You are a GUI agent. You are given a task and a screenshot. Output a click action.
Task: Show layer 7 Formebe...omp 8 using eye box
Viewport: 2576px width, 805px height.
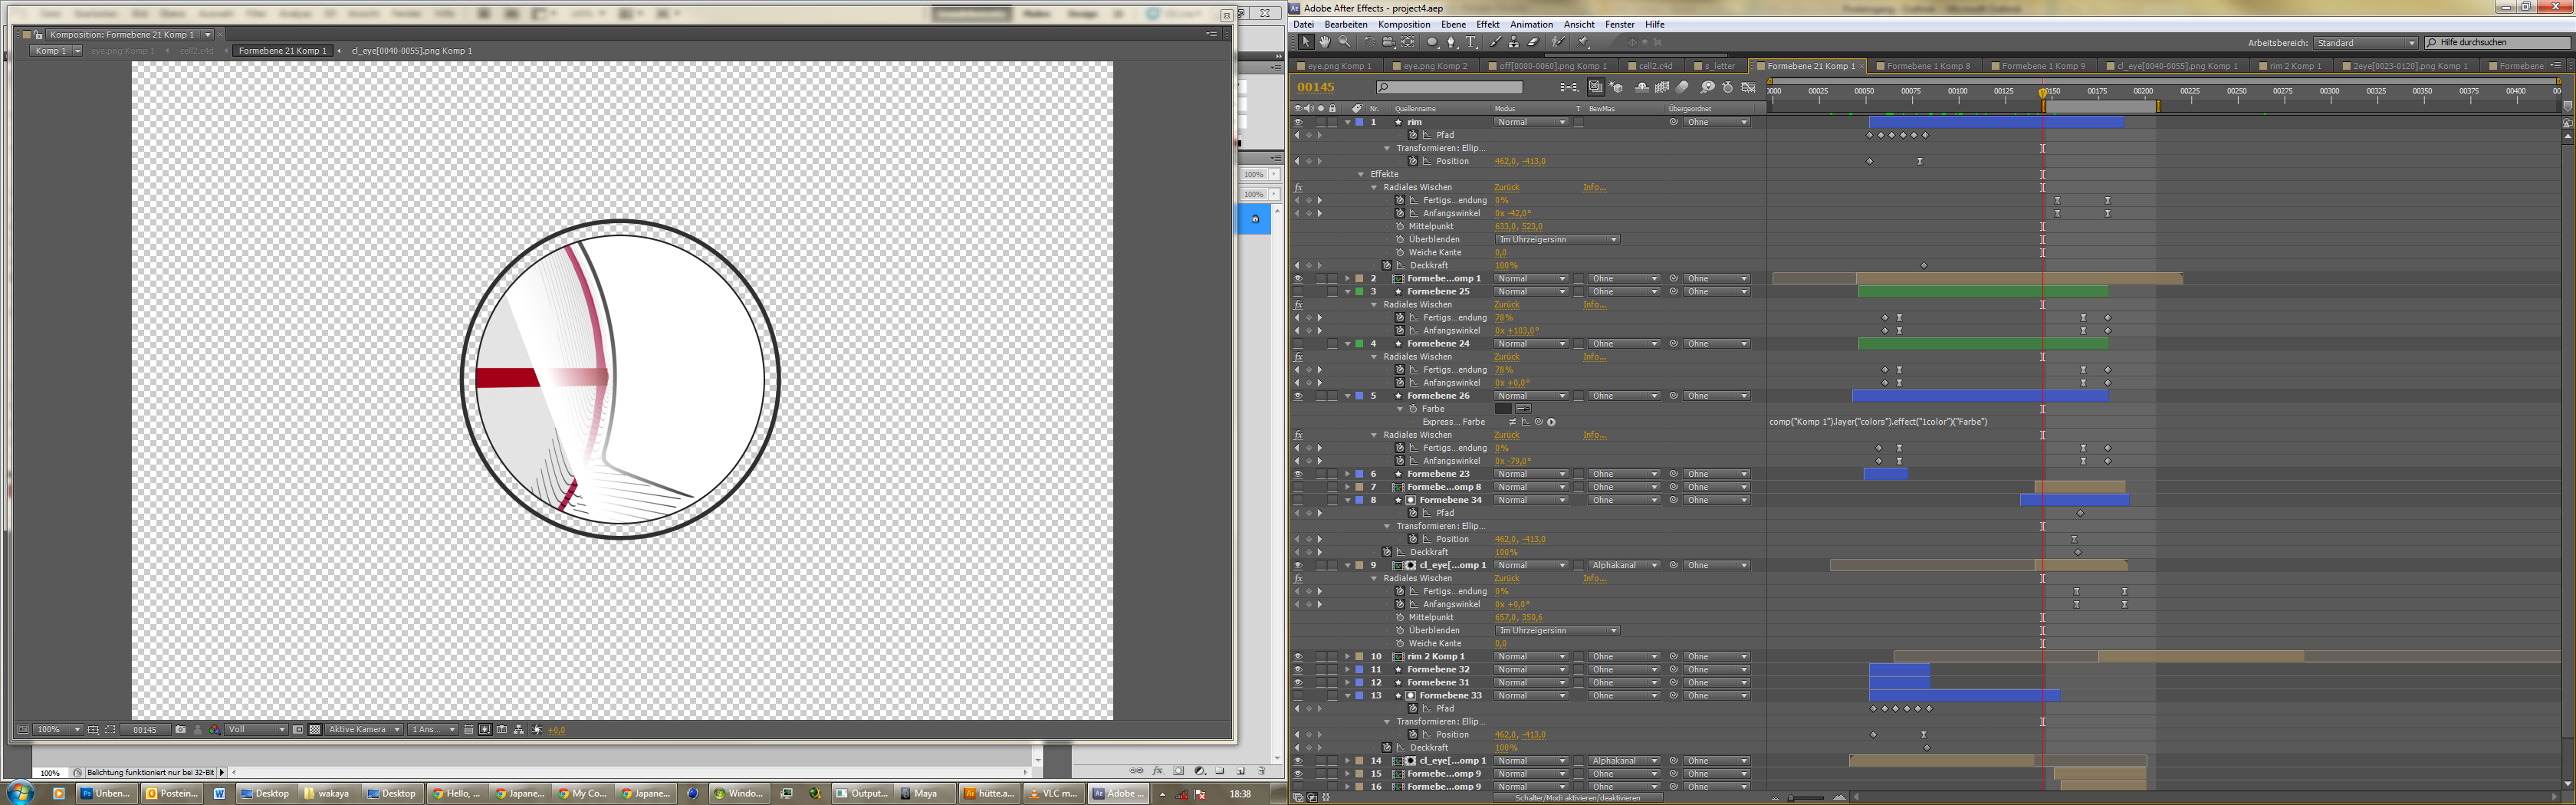coord(1298,487)
